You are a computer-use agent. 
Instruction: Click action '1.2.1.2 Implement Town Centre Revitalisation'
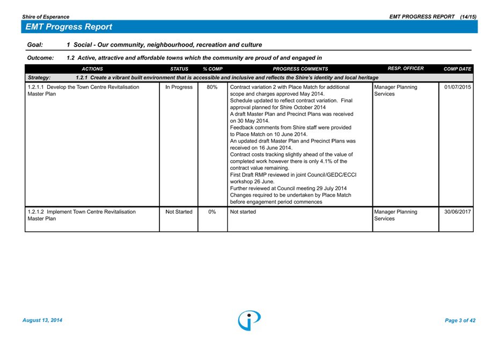tap(82, 215)
